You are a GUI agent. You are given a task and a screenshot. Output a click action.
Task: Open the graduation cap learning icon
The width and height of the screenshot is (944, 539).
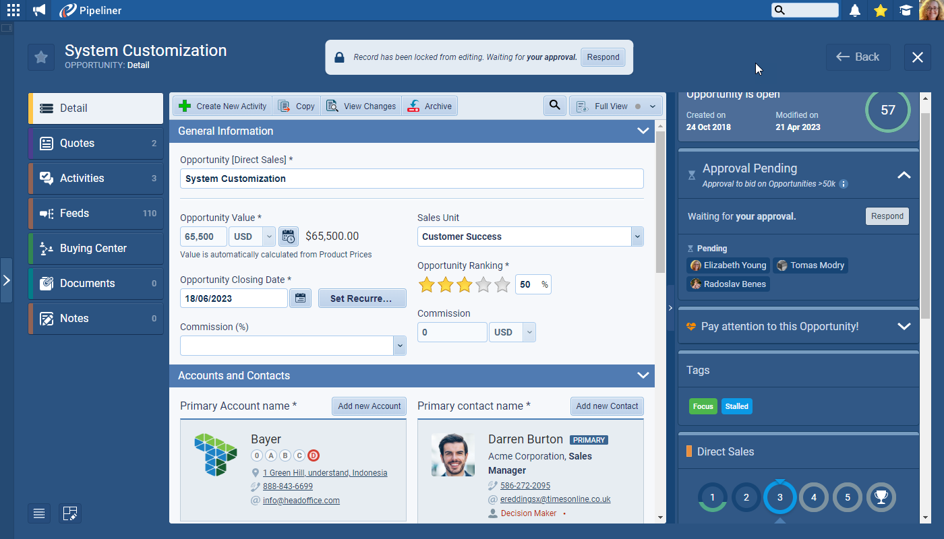906,10
